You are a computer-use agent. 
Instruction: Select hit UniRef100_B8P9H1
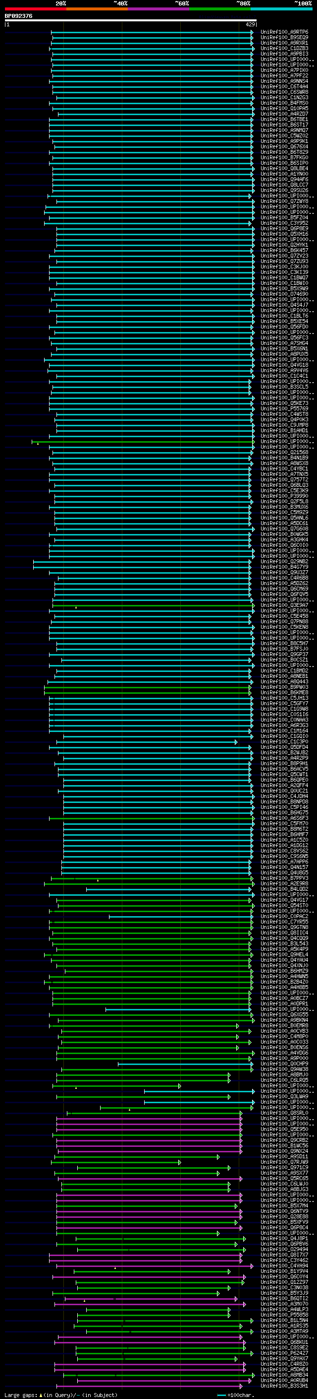(x=284, y=764)
